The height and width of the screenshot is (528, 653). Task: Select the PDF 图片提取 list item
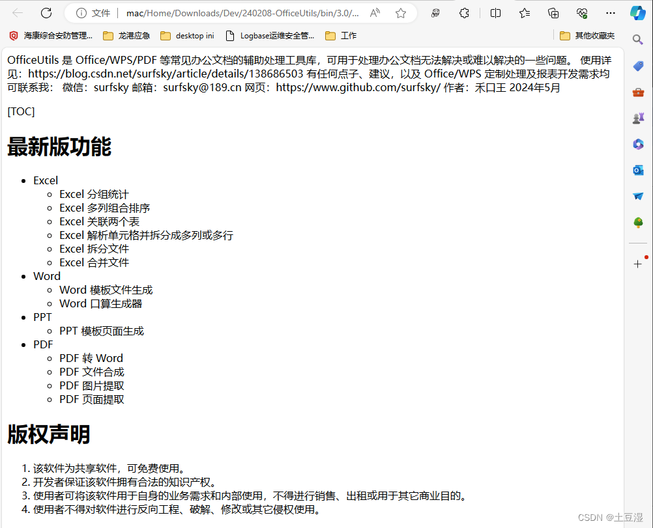click(92, 385)
